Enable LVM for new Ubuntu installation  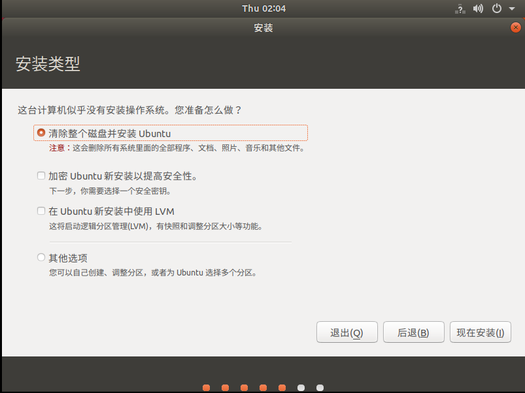click(x=41, y=211)
